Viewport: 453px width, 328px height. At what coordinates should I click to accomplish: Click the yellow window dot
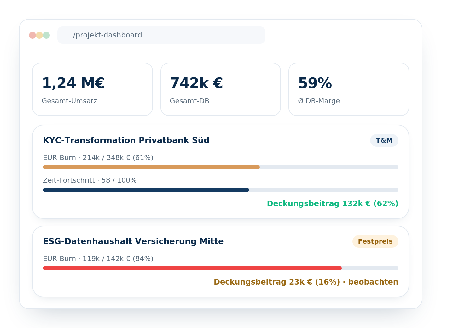(39, 35)
